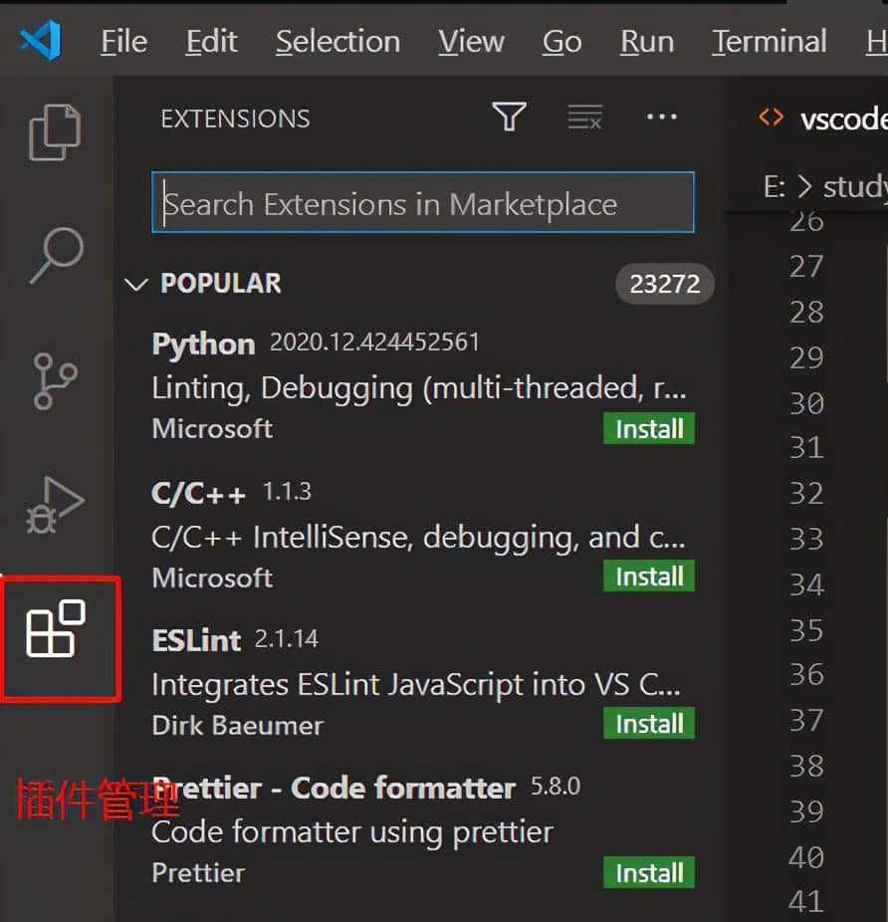
Task: Install the C/C++ extension
Action: pos(648,576)
